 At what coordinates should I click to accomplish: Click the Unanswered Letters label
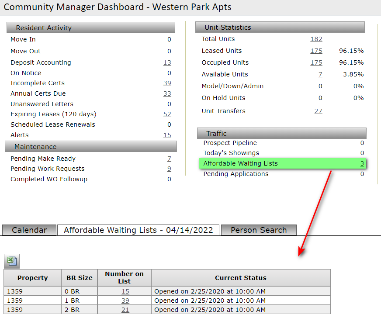click(42, 104)
